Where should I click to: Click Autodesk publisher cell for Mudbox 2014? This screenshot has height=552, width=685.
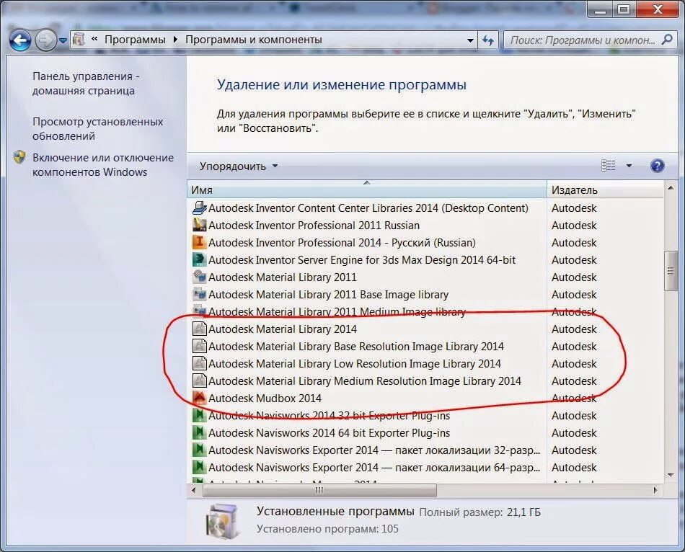574,399
